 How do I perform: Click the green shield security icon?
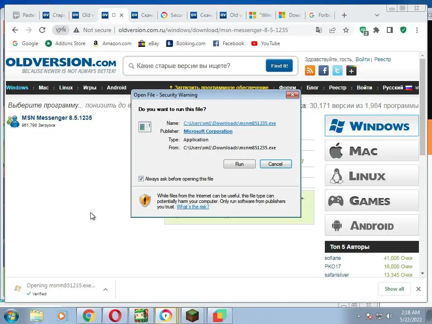(403, 30)
